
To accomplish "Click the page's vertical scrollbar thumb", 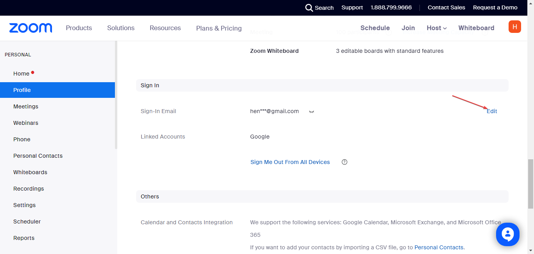I will (x=530, y=184).
